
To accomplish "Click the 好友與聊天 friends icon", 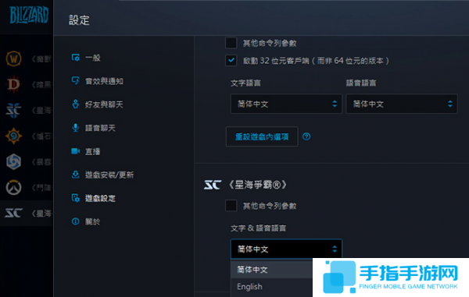I will pyautogui.click(x=75, y=104).
